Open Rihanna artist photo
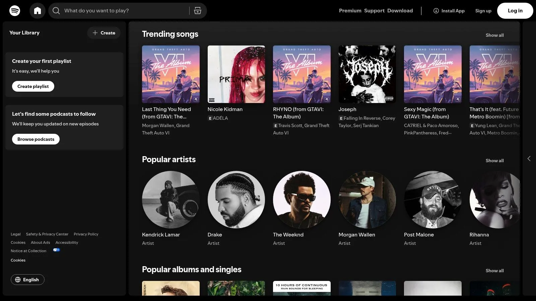The image size is (536, 301). point(495,200)
